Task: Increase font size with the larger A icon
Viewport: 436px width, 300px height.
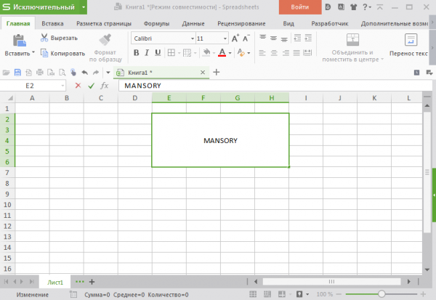Action: click(x=235, y=38)
